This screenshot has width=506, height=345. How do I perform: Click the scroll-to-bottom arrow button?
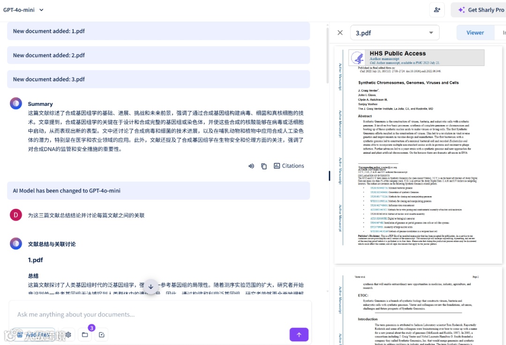(151, 286)
